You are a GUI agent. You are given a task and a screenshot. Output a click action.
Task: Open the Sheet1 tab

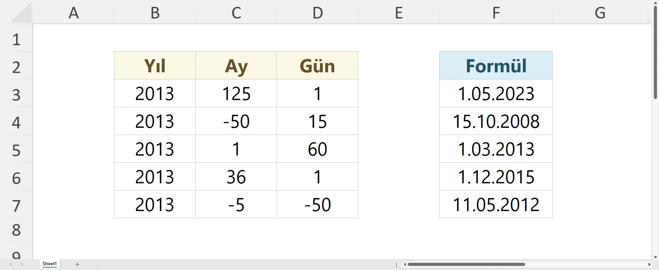click(50, 264)
